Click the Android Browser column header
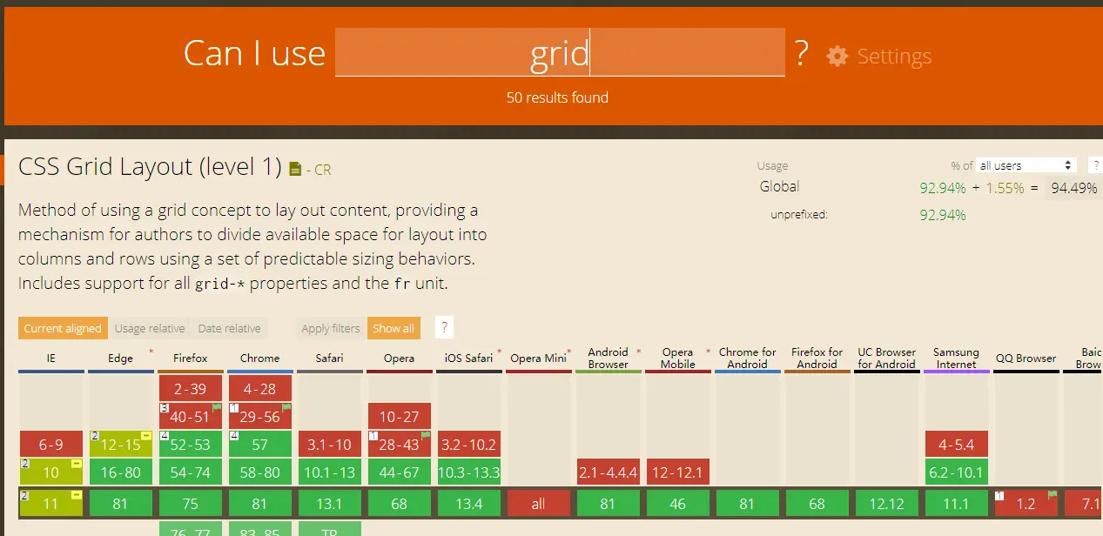This screenshot has height=536, width=1103. point(609,358)
